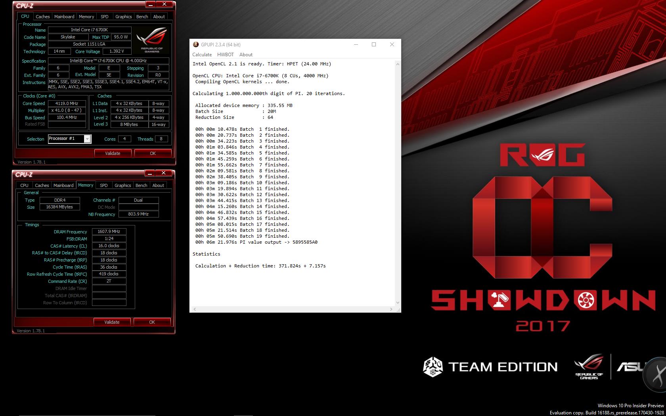Click the Level 3 cache value 8 MBytes
Viewport: 666px width, 416px height.
point(129,124)
